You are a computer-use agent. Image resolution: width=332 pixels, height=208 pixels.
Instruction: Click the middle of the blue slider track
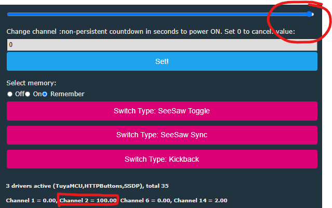click(158, 14)
